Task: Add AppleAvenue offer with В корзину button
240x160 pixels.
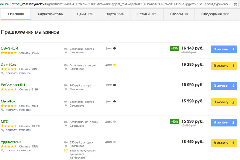Action: [221, 143]
